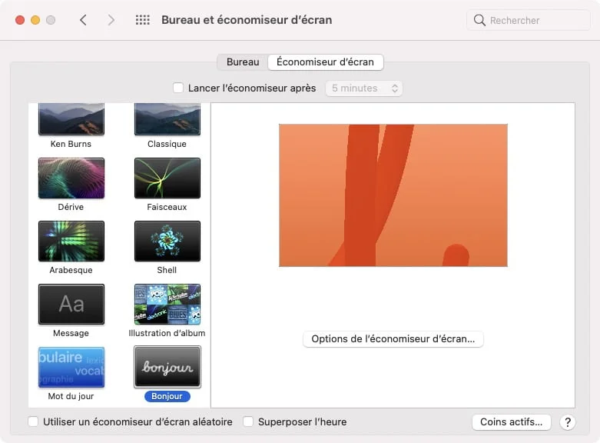600x443 pixels.
Task: Click the Faisceaux label text
Action: click(x=167, y=207)
